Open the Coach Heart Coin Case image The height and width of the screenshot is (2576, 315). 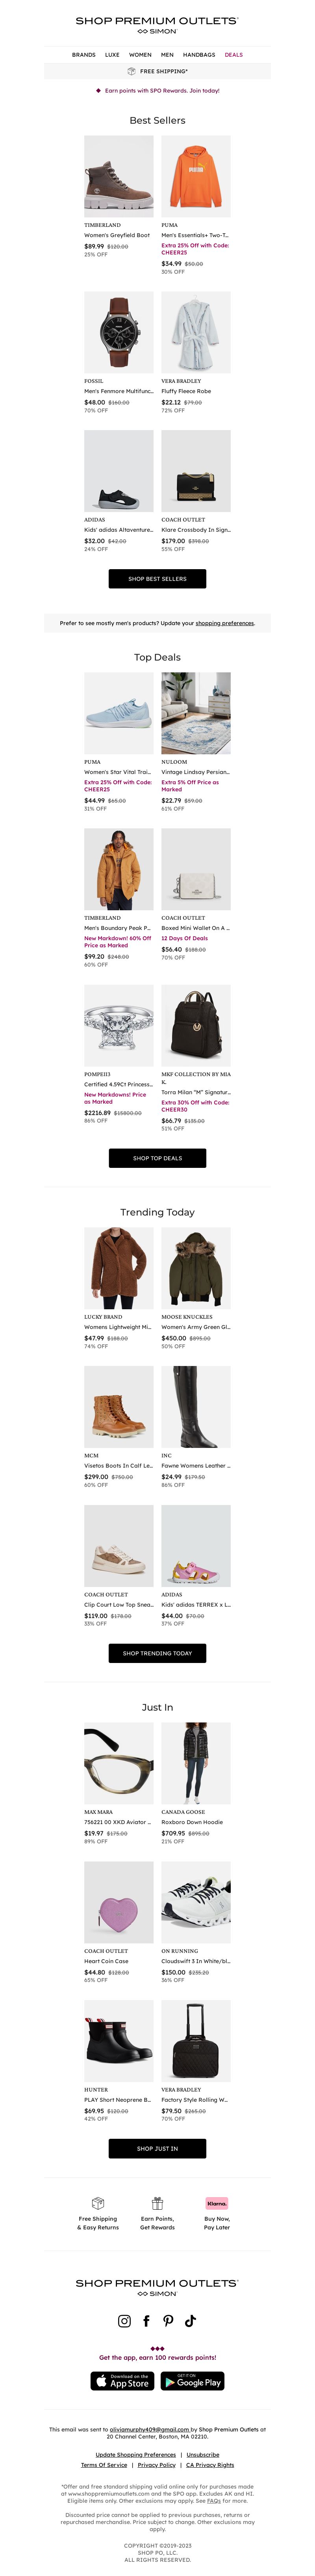pos(119,1902)
